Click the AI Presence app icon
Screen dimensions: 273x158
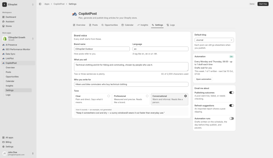click(3, 45)
